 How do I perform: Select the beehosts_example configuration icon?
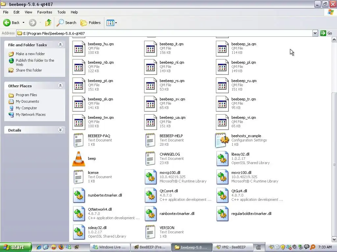(222, 140)
